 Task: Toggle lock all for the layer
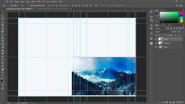171,35
